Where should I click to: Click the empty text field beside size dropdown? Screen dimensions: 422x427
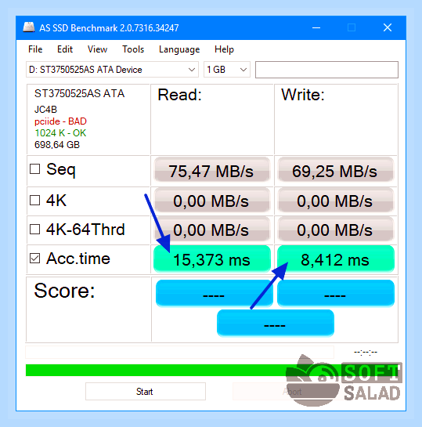326,70
